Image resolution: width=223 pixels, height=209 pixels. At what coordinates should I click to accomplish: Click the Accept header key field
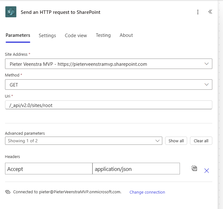click(x=49, y=169)
